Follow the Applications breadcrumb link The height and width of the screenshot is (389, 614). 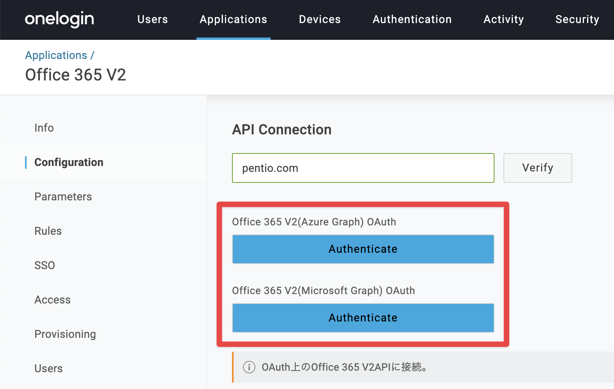[56, 55]
